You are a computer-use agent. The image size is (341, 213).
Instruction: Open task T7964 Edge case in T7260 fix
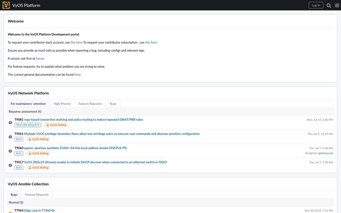pos(39,210)
